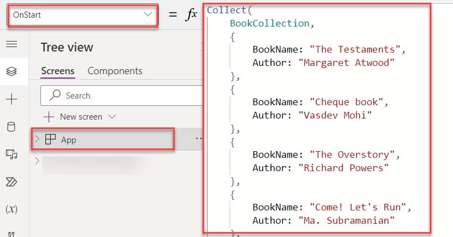Screen dimensions: 453x237
Task: Click "Ma. Subramanian" string in formula
Action: [x=346, y=220]
